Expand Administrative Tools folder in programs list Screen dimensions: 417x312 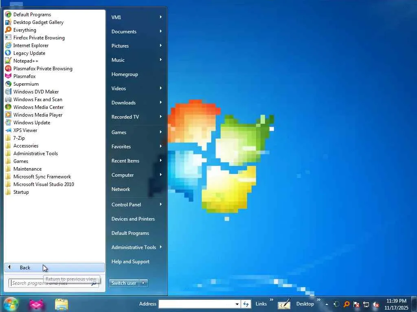click(55, 153)
